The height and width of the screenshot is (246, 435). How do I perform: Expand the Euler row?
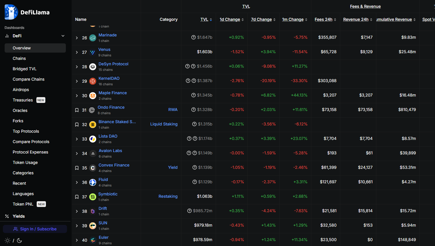click(77, 240)
